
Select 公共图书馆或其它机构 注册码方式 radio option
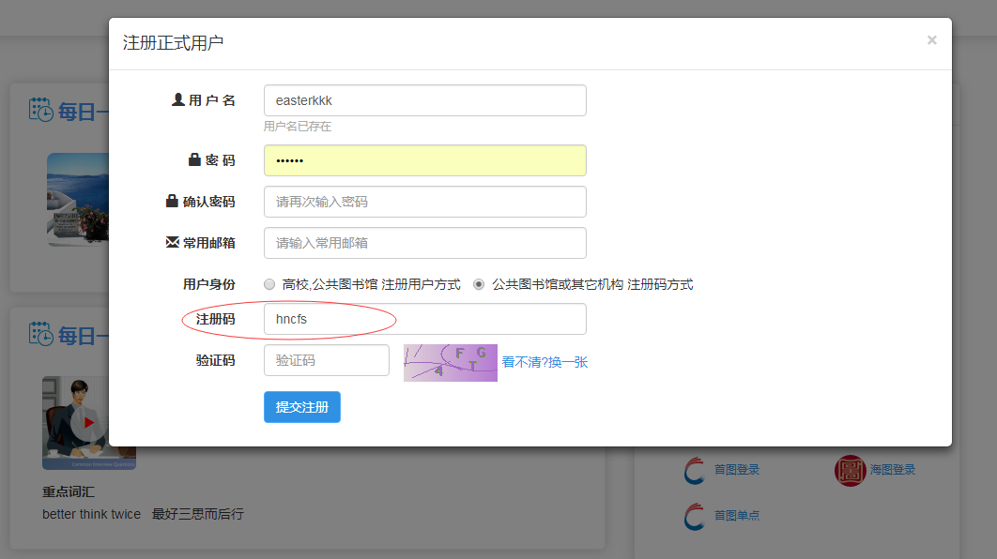click(x=480, y=284)
